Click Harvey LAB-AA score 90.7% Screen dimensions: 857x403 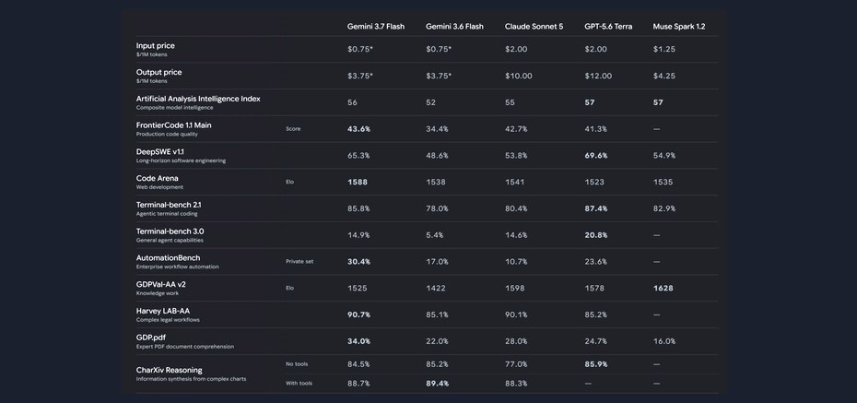click(358, 314)
